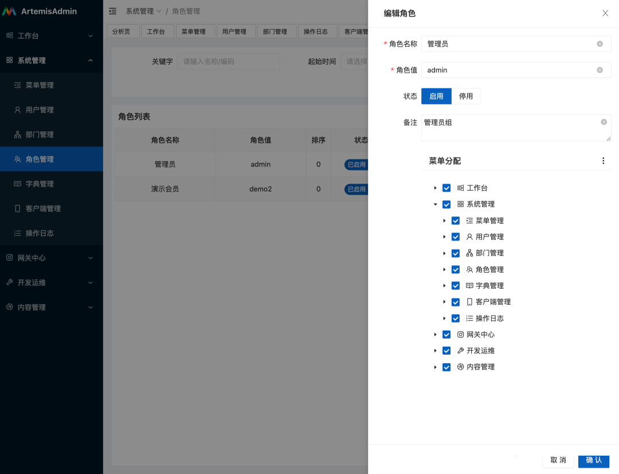
Task: Click the menu collapse icon in header
Action: tap(113, 11)
